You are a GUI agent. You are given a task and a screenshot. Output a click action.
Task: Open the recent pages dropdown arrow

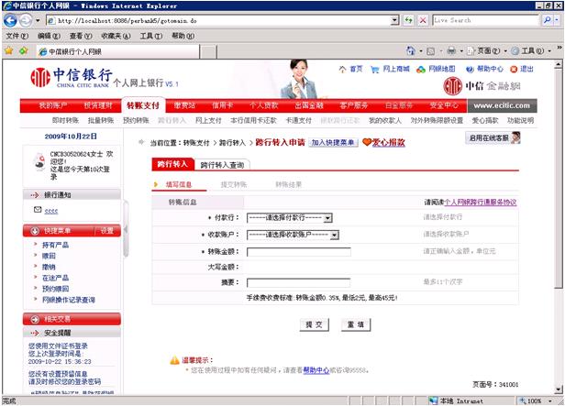click(38, 20)
